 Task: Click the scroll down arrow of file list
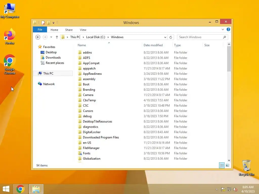pos(229,160)
